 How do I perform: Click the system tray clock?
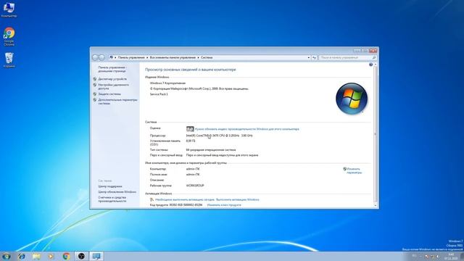451,256
